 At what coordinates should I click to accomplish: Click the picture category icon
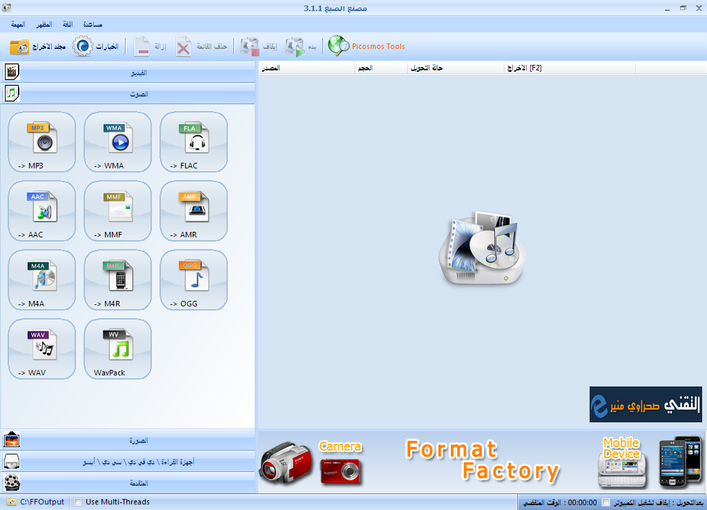point(12,440)
